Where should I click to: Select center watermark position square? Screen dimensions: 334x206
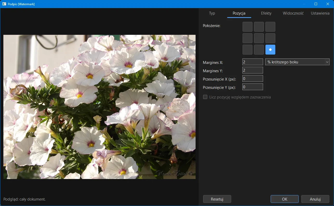tap(259, 38)
